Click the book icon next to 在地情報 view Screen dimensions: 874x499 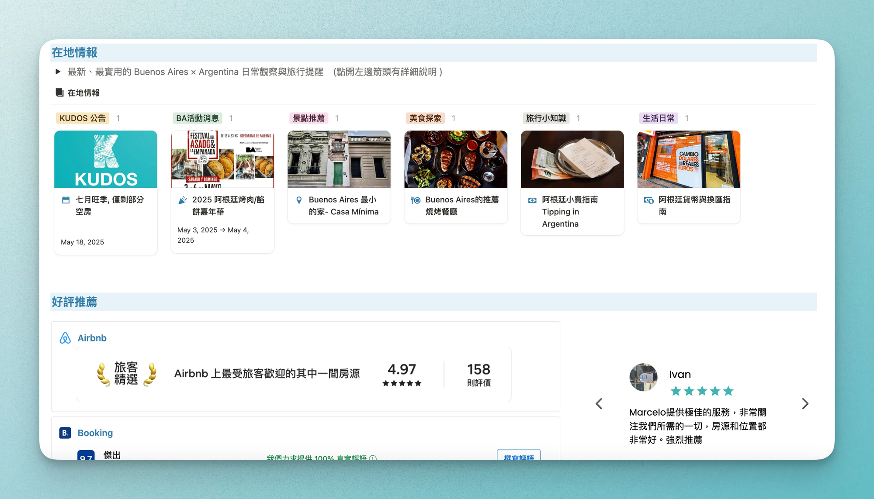coord(59,93)
